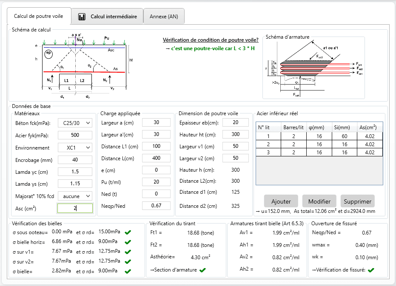This screenshot has width=396, height=286.
Task: Switch to the Annexe (AN) tab
Action: pos(164,16)
